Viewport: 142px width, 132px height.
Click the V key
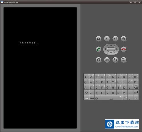click(x=108, y=92)
